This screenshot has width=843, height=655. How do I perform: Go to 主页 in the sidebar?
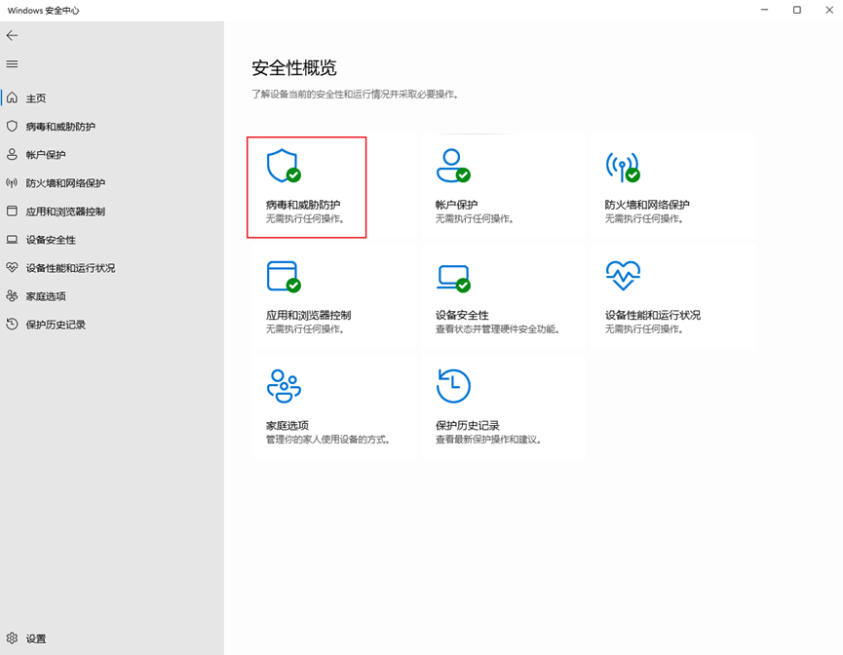coord(36,98)
